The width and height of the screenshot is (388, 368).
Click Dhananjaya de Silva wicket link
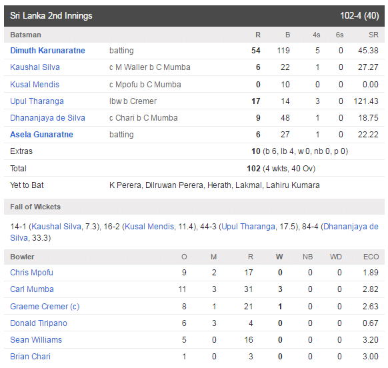(x=351, y=227)
